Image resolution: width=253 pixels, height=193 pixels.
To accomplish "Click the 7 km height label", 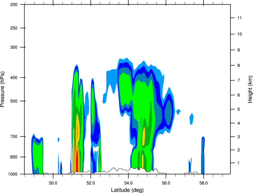I will point(238,80).
